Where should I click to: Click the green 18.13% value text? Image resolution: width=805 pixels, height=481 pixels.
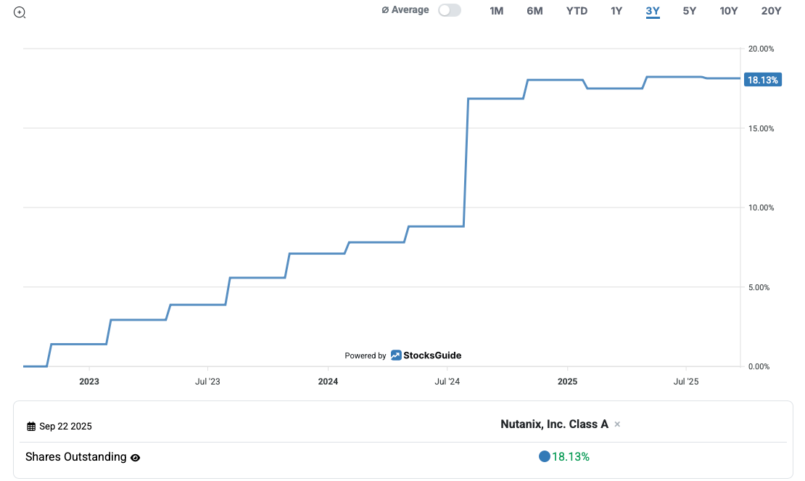570,457
